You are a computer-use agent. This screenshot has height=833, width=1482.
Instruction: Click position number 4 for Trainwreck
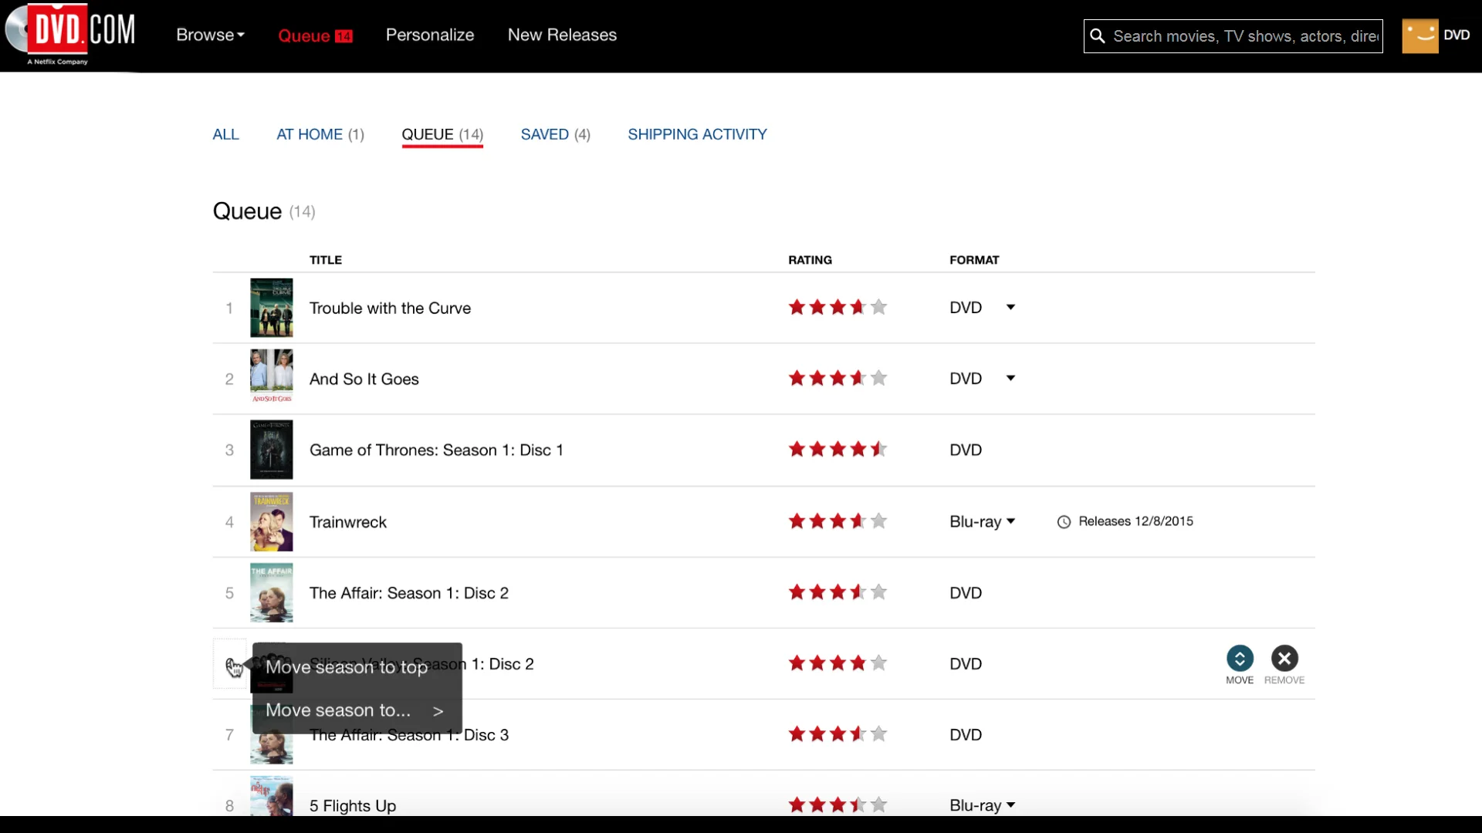click(229, 522)
